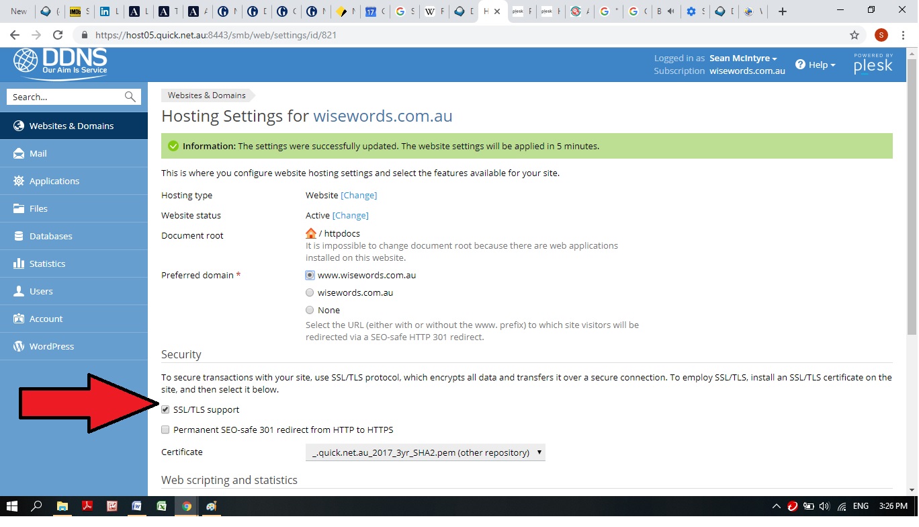Click the Help question mark icon
Screen dimensions: 919x527
pos(800,65)
